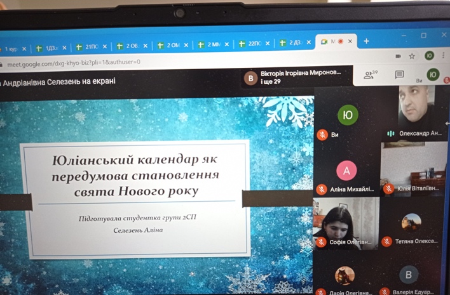Switch to the 1ДЗ spreadsheet tab
The image size is (450, 295).
(x=51, y=48)
